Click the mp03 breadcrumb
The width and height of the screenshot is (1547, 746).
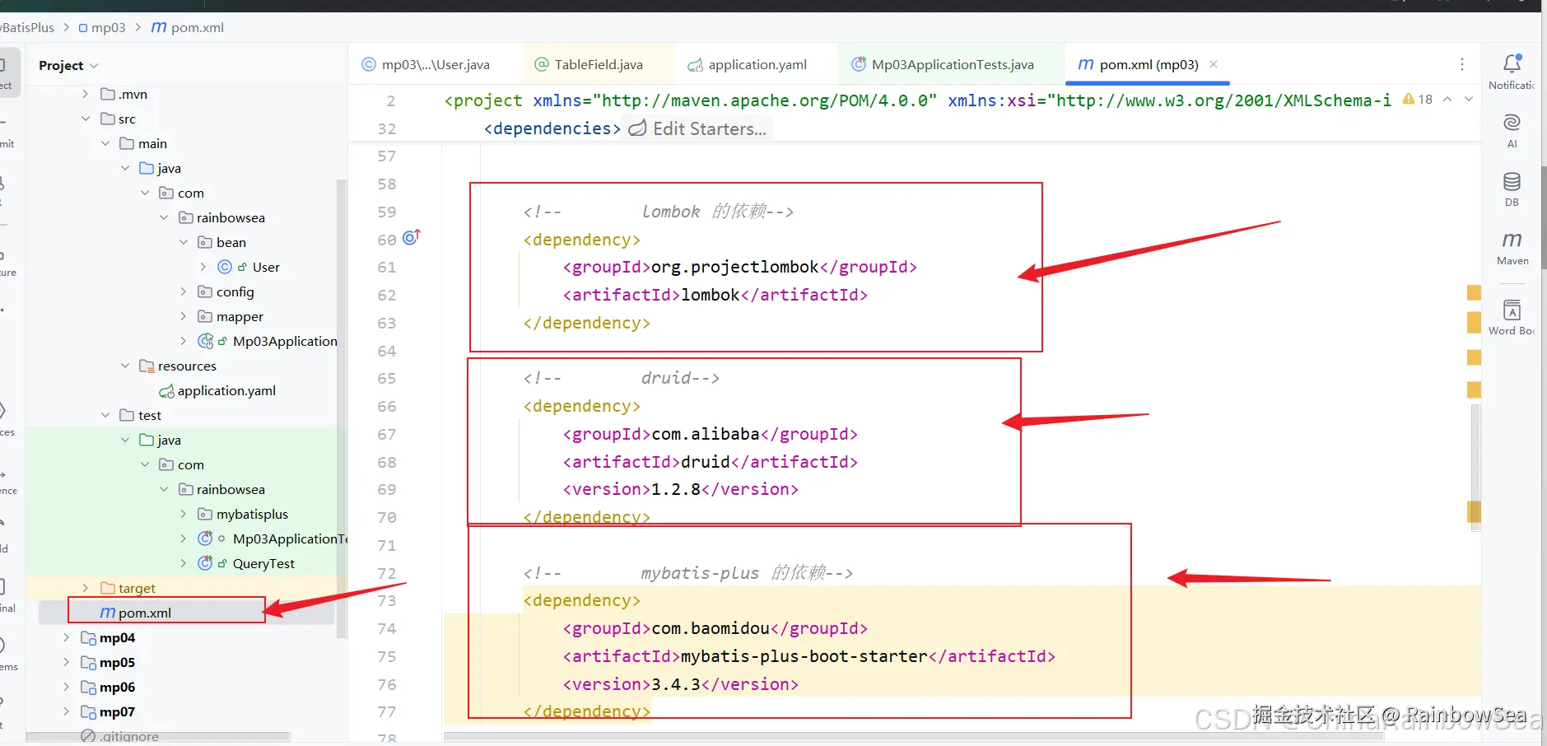[x=102, y=27]
